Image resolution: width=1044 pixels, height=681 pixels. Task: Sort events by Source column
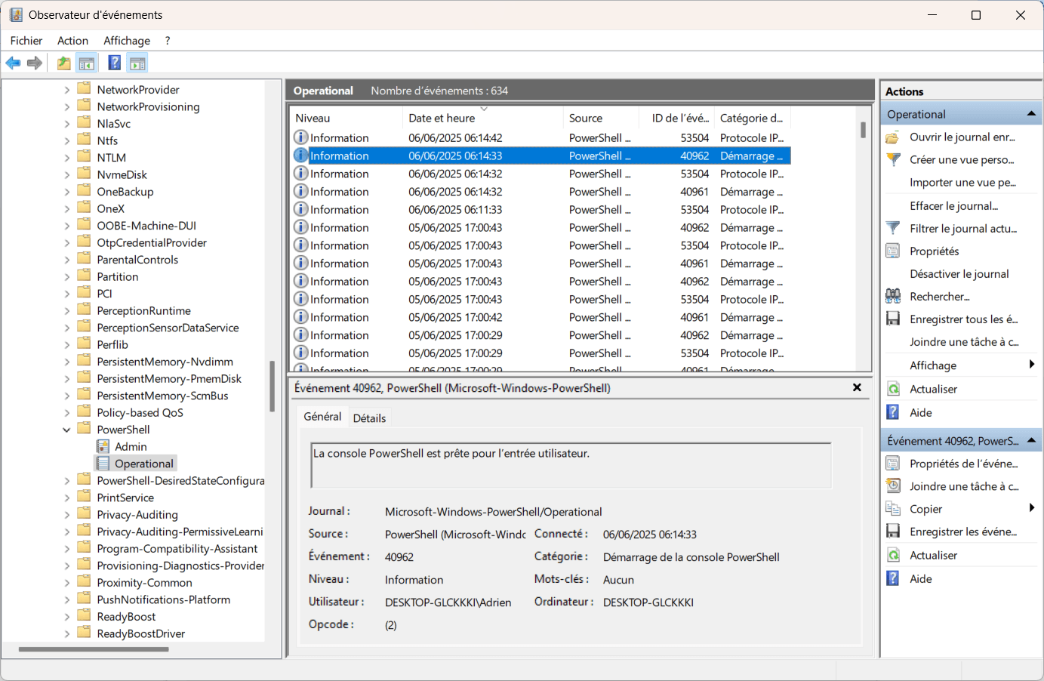[x=600, y=118]
